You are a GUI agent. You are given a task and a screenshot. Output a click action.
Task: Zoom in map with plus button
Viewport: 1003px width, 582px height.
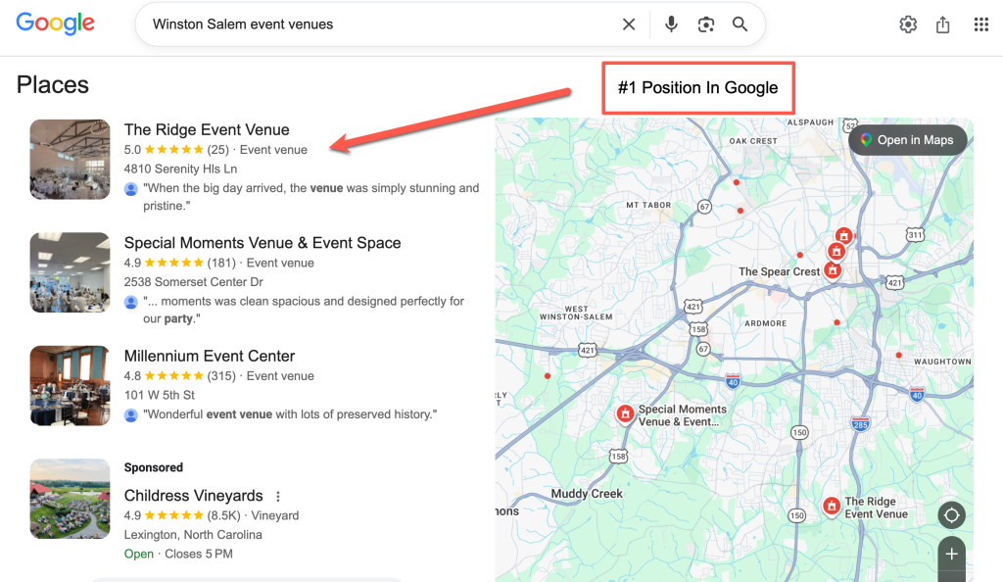tap(951, 555)
